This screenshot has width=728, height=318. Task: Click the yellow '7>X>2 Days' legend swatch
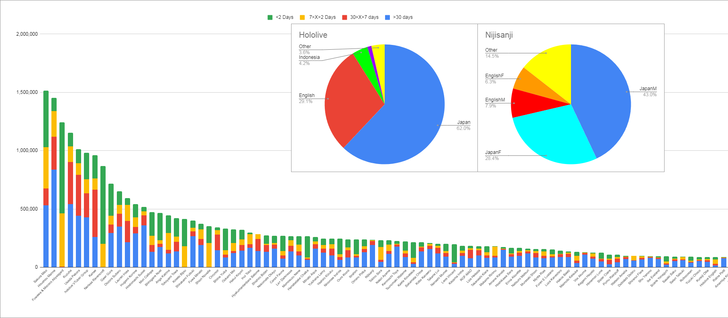pyautogui.click(x=302, y=17)
